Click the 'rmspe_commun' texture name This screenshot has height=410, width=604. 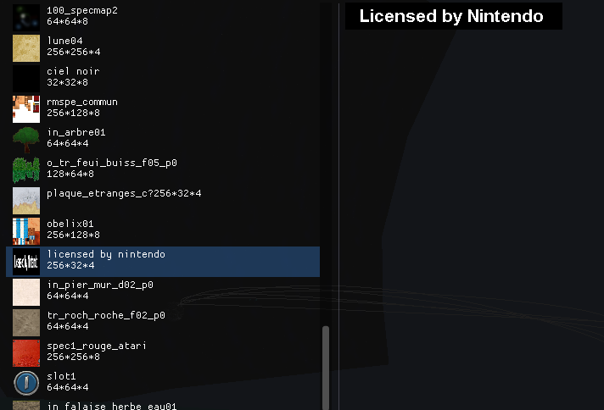point(82,102)
